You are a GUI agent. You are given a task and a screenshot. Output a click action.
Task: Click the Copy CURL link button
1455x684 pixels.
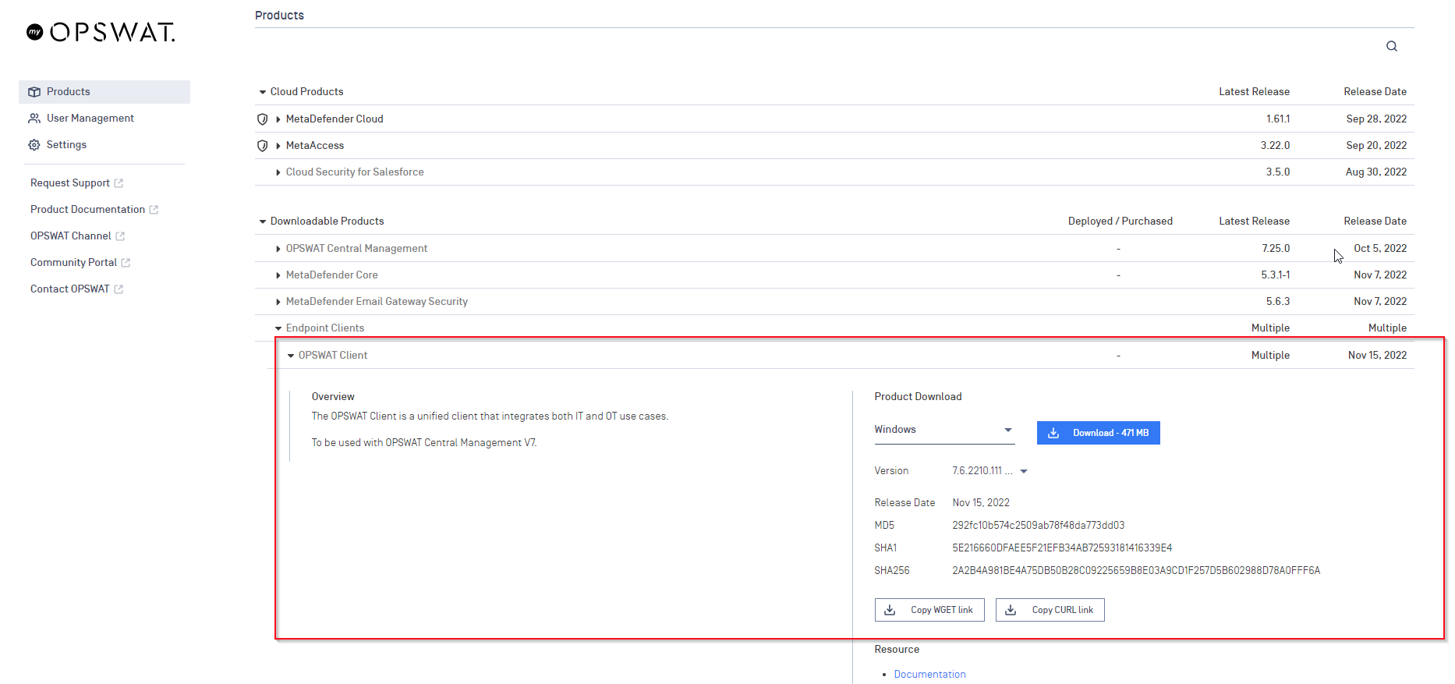click(1050, 610)
